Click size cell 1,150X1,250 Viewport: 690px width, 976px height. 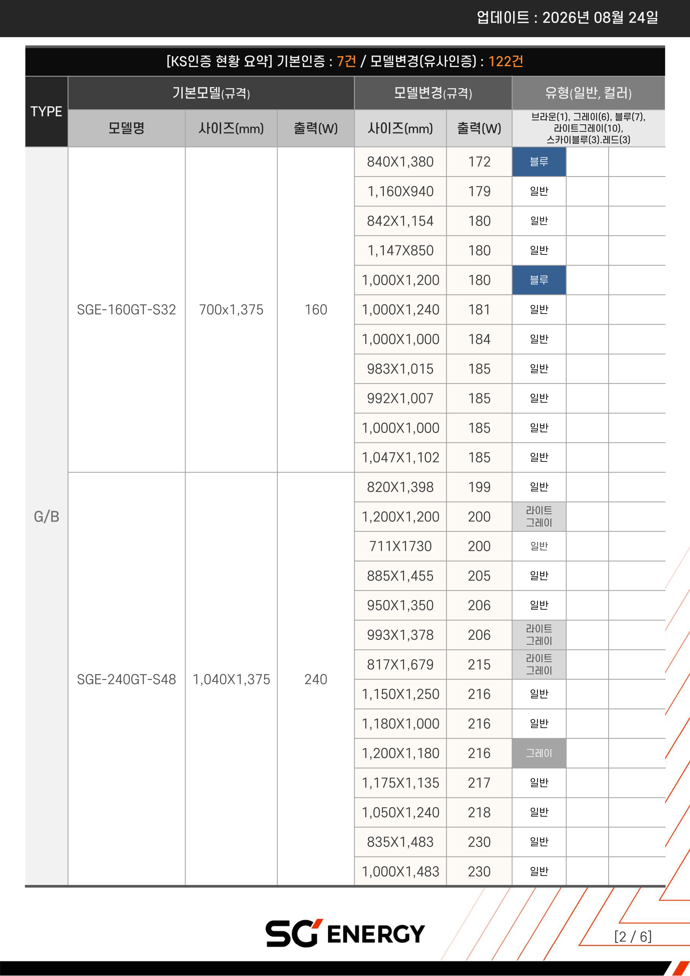400,694
